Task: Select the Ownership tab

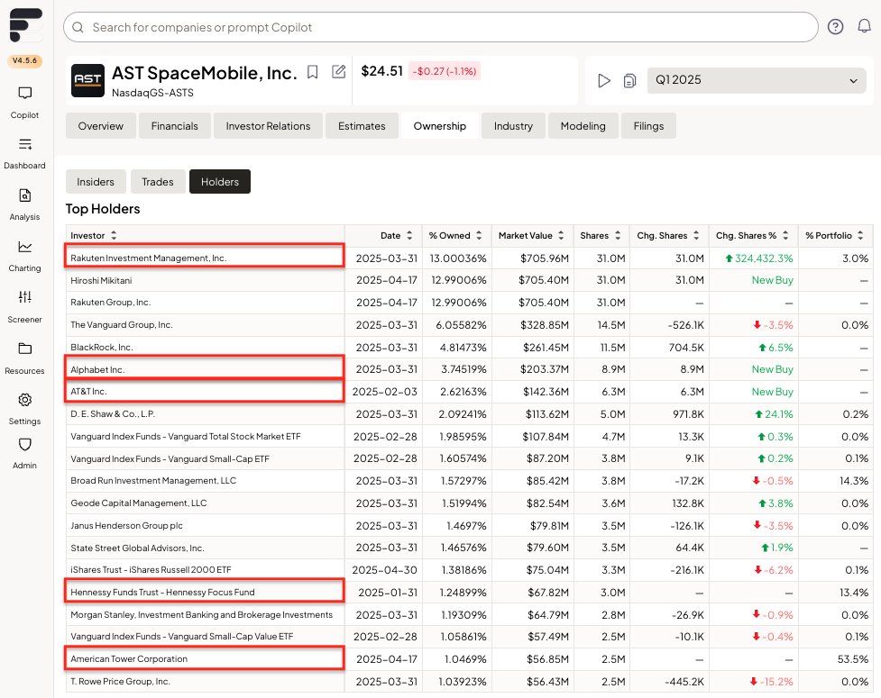Action: pos(440,126)
